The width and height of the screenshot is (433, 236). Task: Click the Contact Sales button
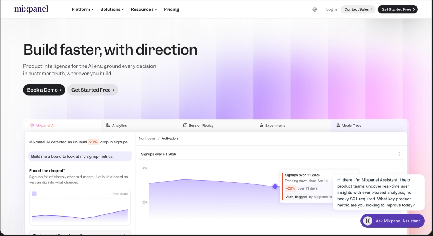coord(358,9)
